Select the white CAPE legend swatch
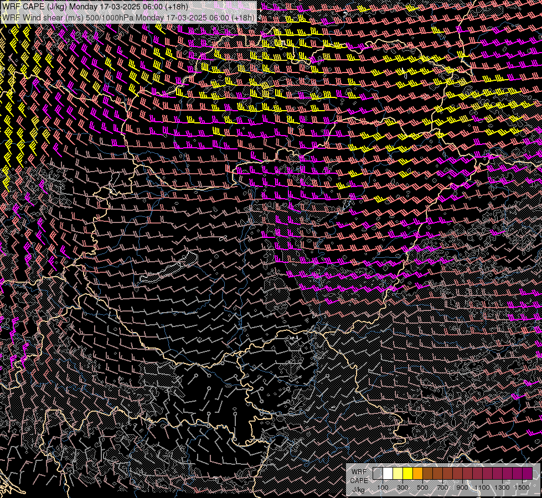542x498 pixels. click(x=388, y=473)
